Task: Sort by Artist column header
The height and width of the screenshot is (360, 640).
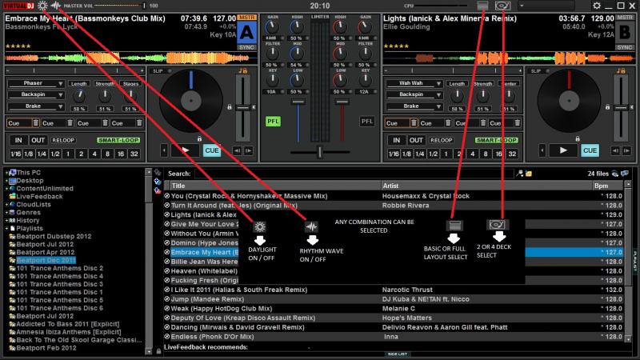Action: 487,186
